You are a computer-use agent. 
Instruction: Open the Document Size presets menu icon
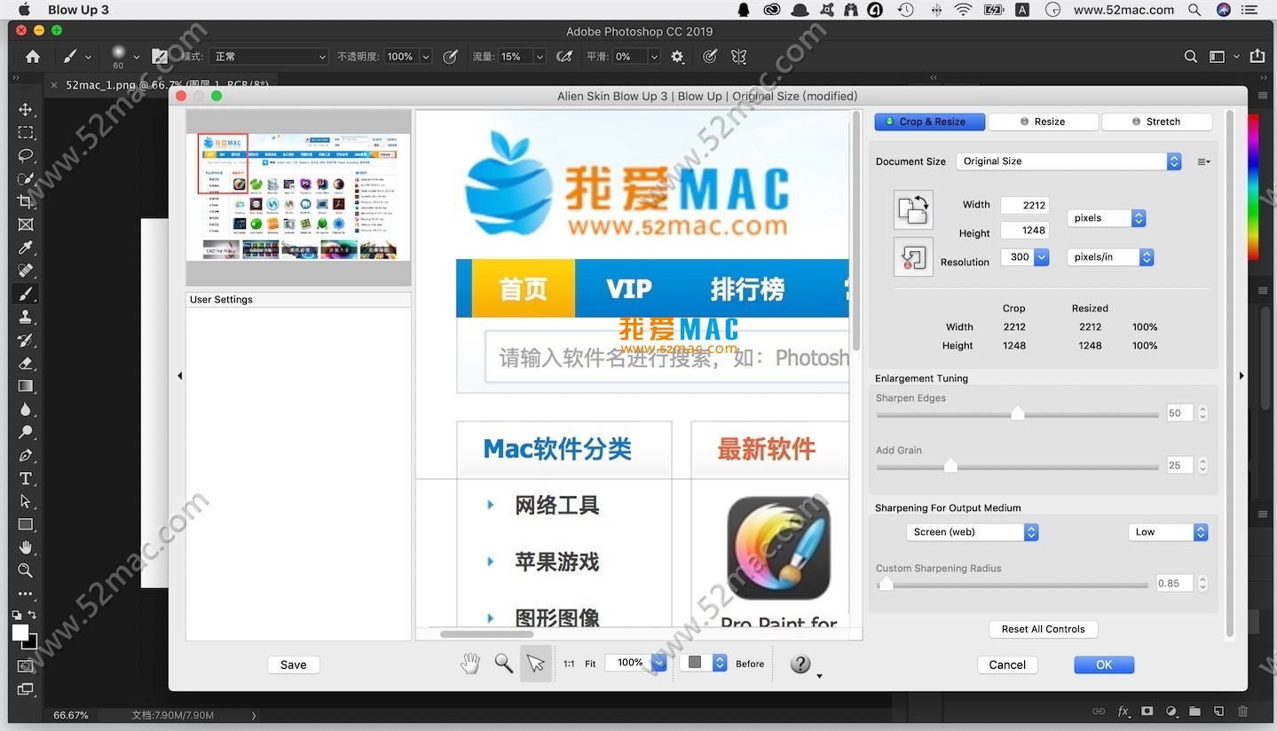(1203, 161)
